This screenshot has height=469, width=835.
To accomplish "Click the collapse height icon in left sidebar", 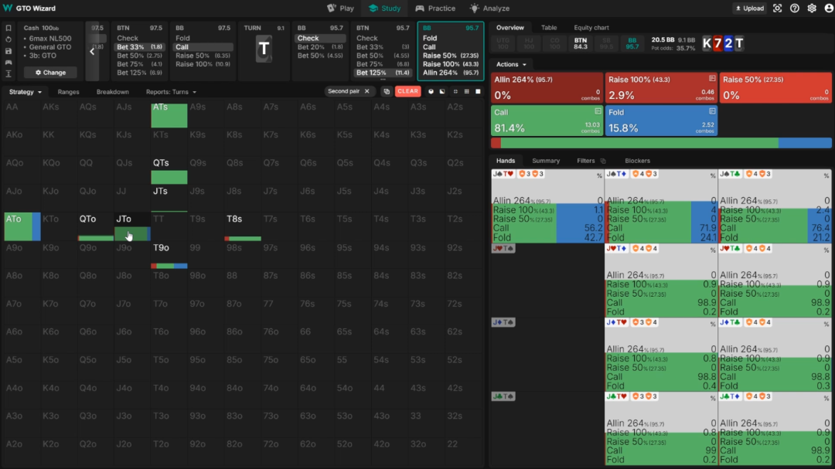I will 9,73.
